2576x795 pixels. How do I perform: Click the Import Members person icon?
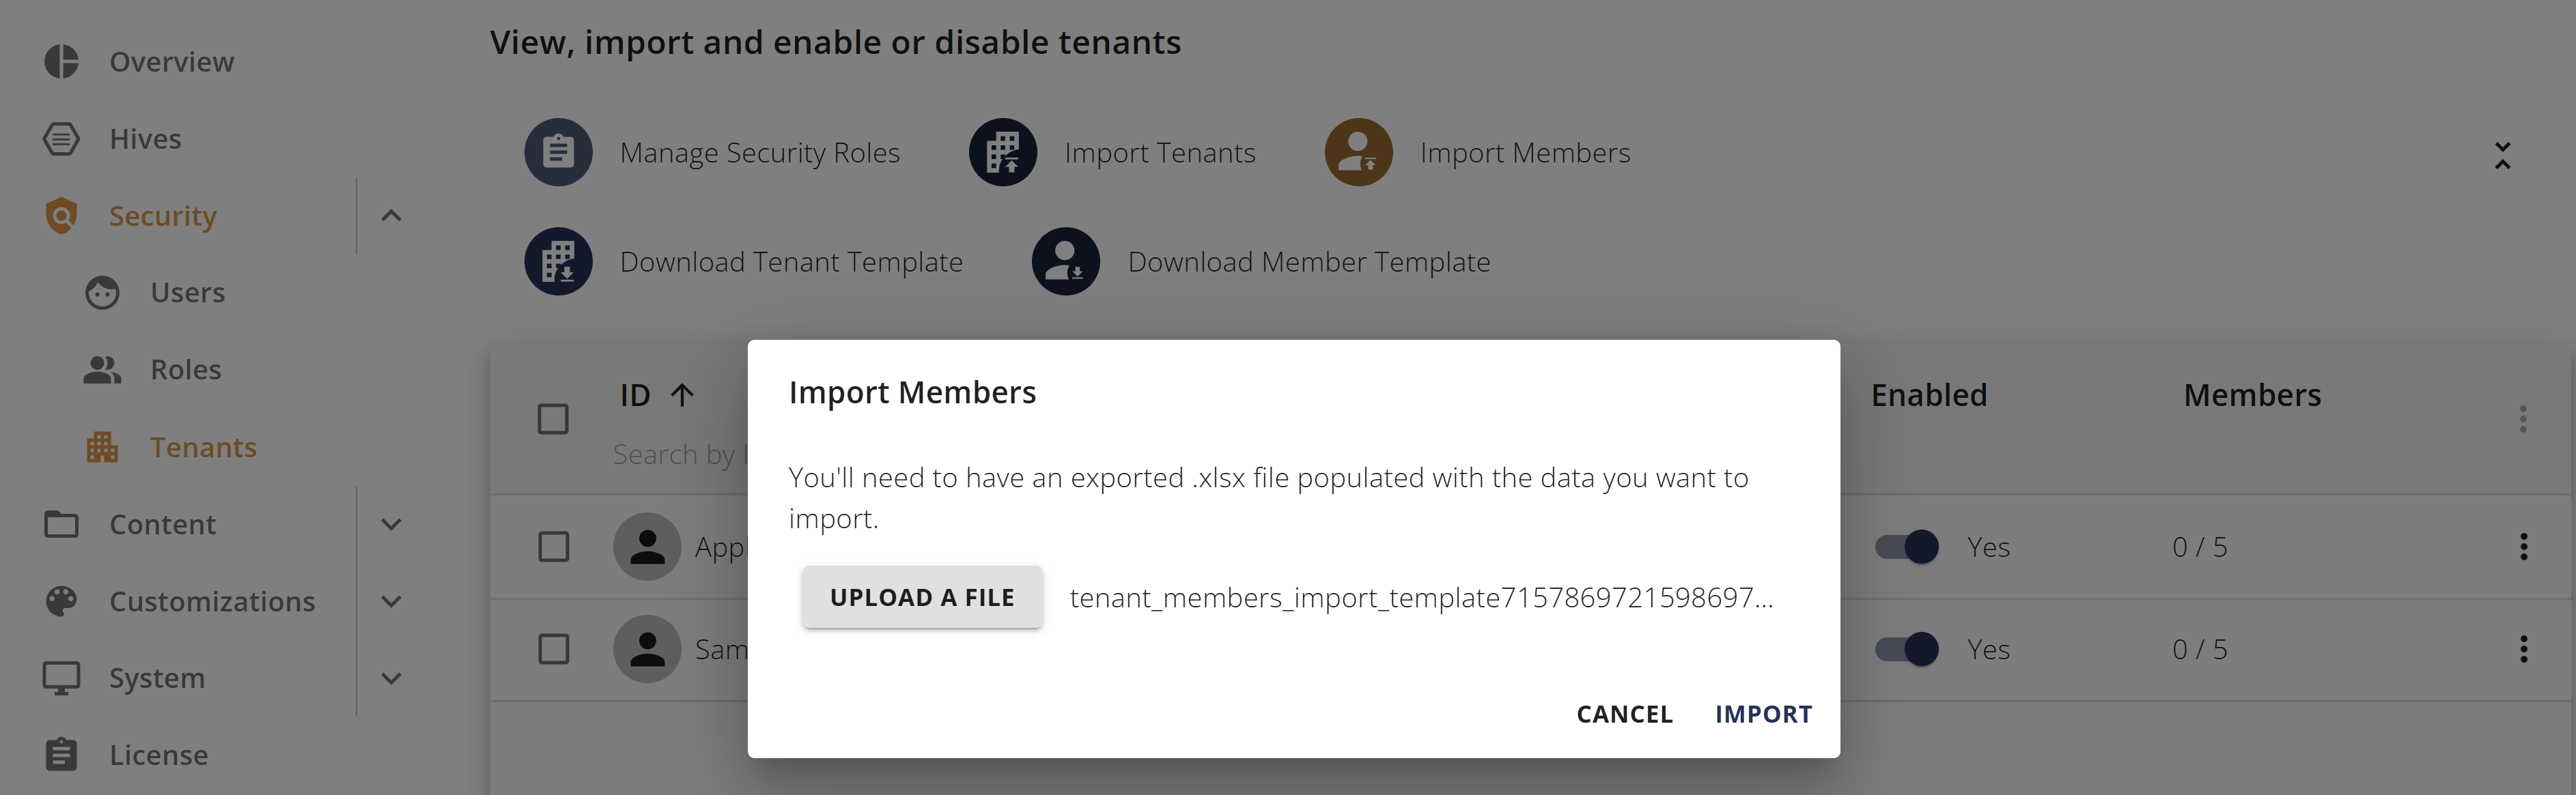tap(1358, 153)
